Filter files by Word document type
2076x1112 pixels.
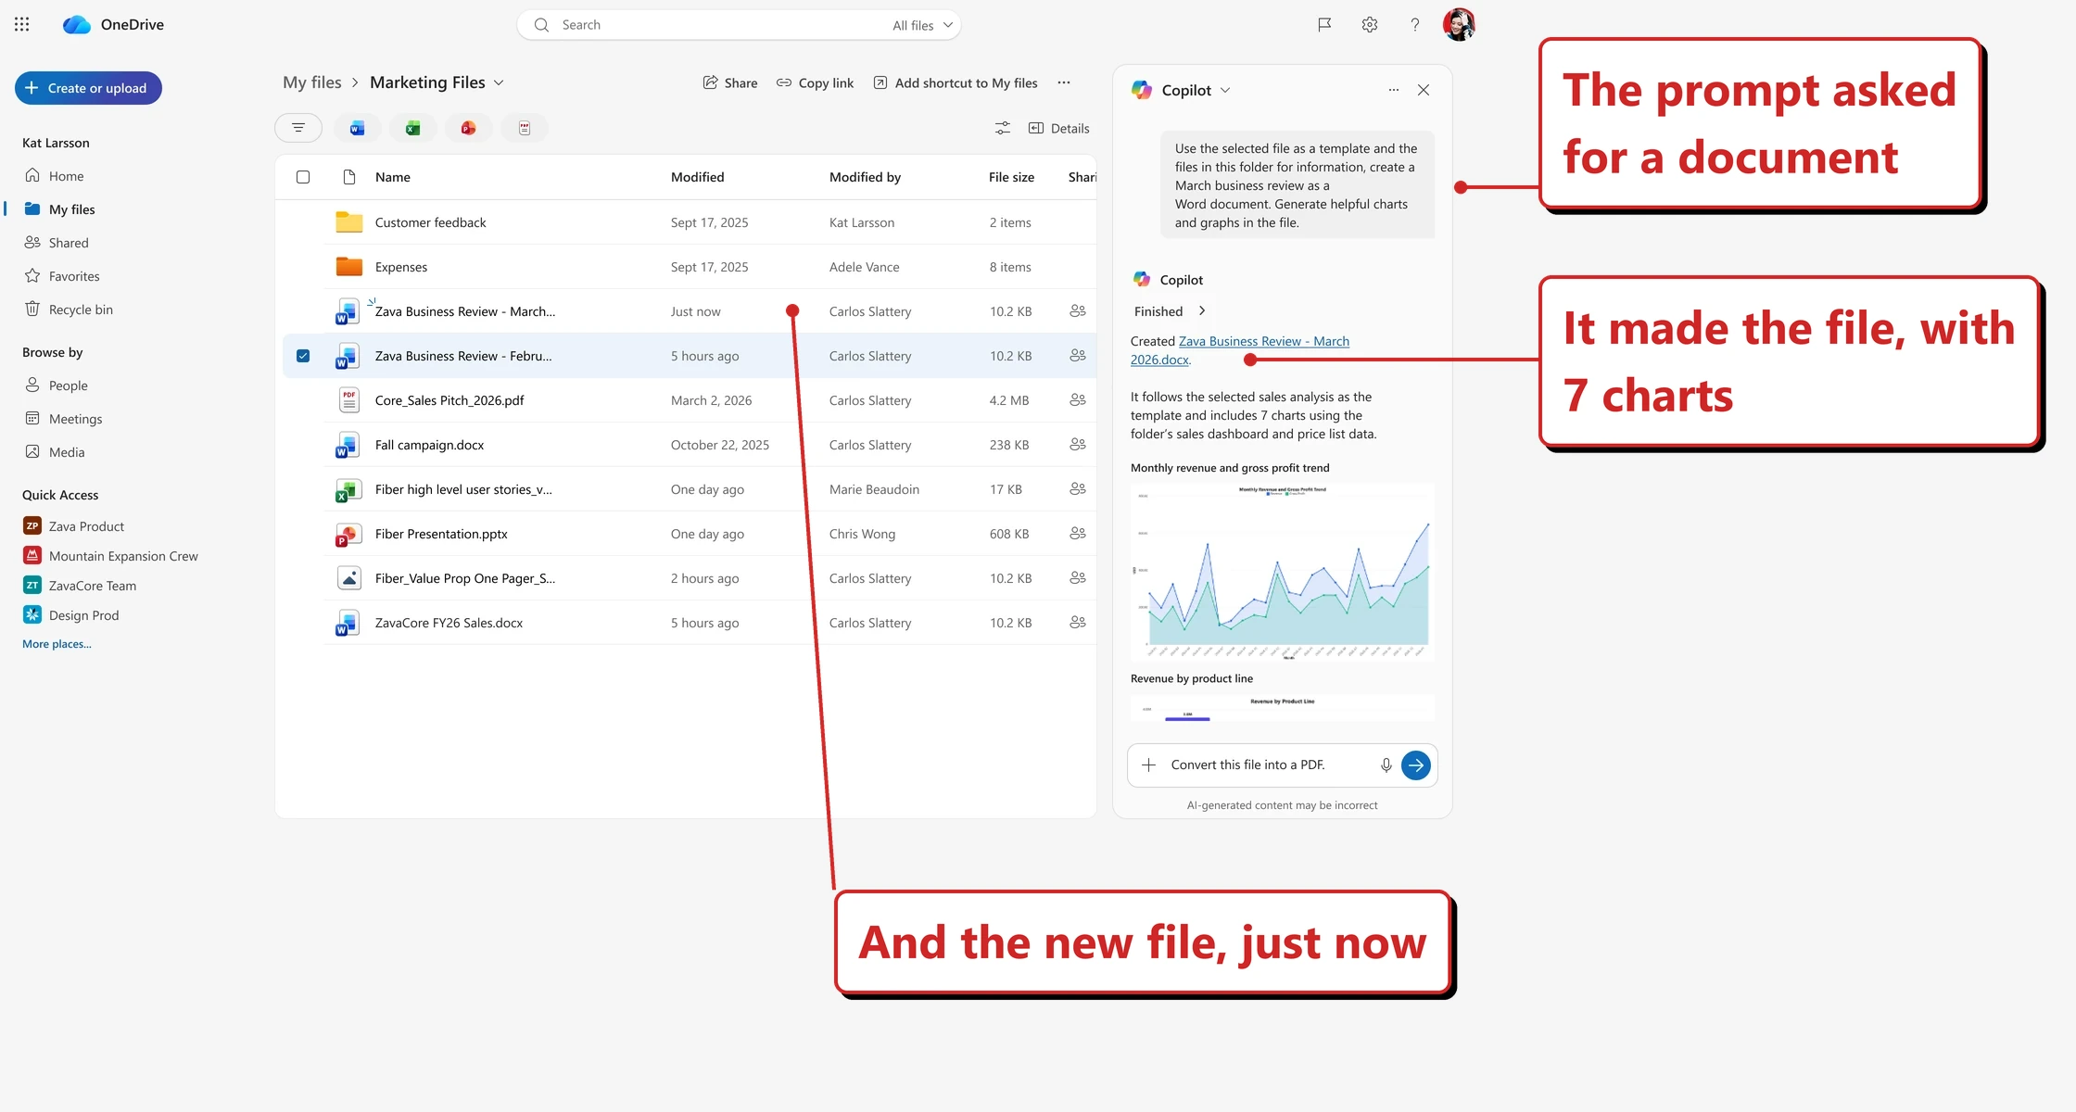point(357,128)
